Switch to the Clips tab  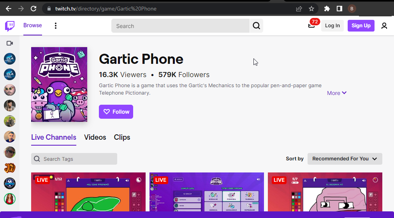pos(122,137)
